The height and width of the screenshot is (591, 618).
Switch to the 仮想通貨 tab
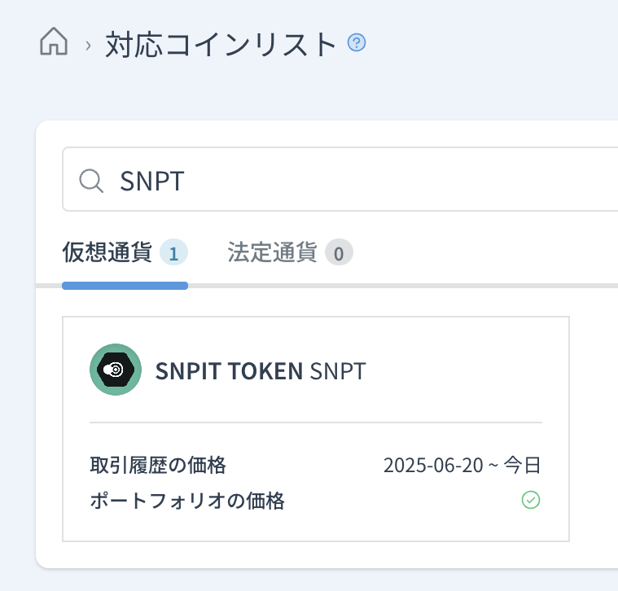click(x=107, y=253)
